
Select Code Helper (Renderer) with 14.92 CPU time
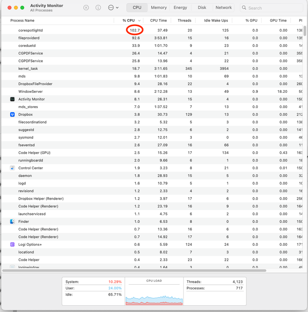click(x=152, y=237)
